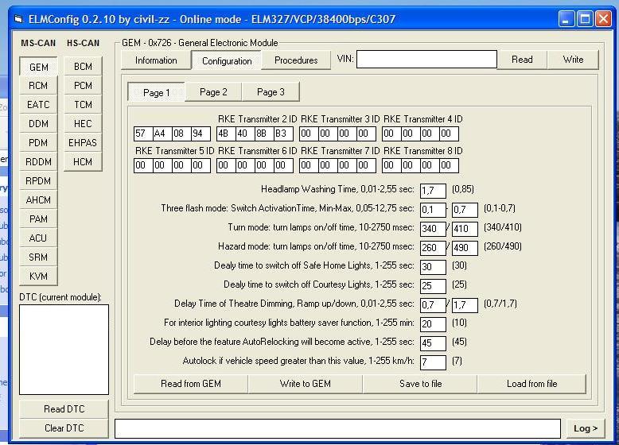Select the BCM module under HS-CAN

pyautogui.click(x=83, y=67)
